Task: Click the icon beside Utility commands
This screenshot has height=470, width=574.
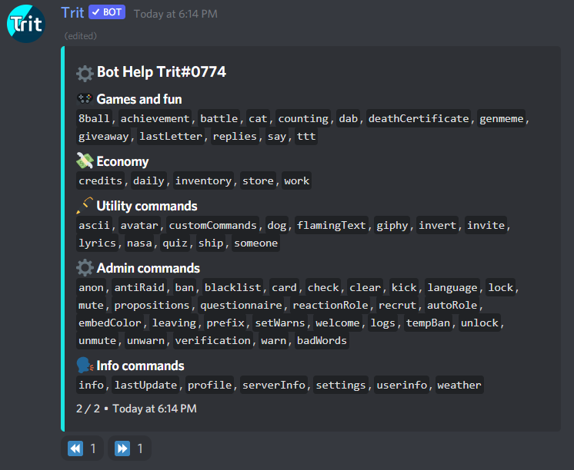Action: coord(85,206)
